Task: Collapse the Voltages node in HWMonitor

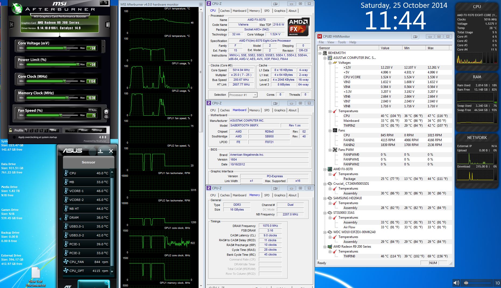Action: (330, 63)
